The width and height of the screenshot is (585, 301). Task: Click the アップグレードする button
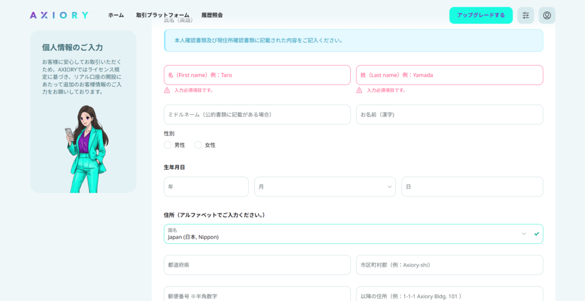(481, 15)
